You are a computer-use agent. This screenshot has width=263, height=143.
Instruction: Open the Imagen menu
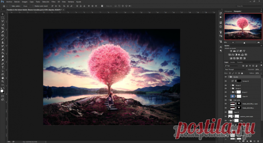click(x=25, y=2)
